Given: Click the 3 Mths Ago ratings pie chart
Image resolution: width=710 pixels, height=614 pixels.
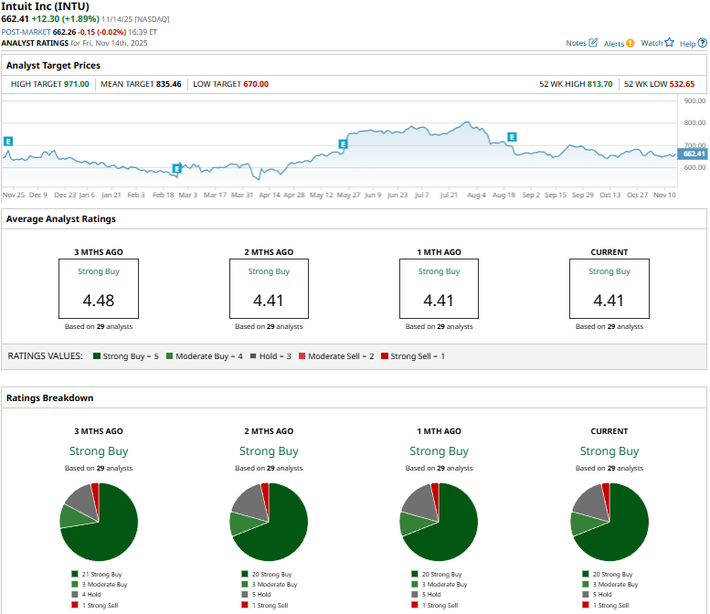Looking at the screenshot, I should [99, 522].
